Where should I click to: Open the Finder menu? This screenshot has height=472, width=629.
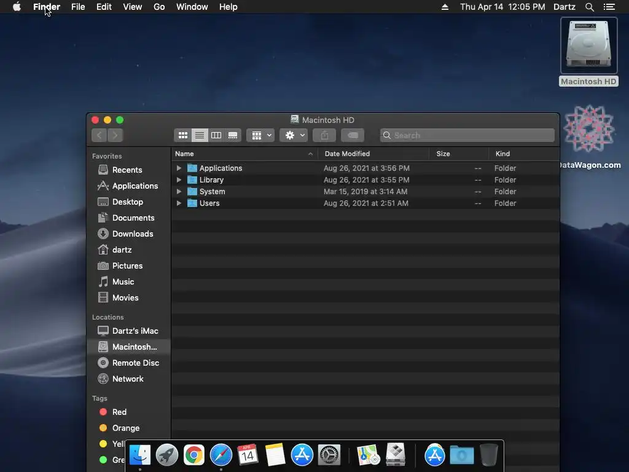(47, 7)
